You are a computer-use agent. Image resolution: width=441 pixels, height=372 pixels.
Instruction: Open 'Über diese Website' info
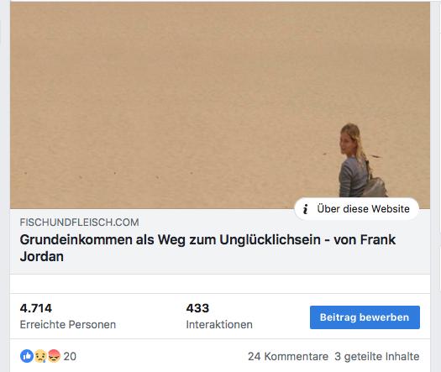point(357,209)
